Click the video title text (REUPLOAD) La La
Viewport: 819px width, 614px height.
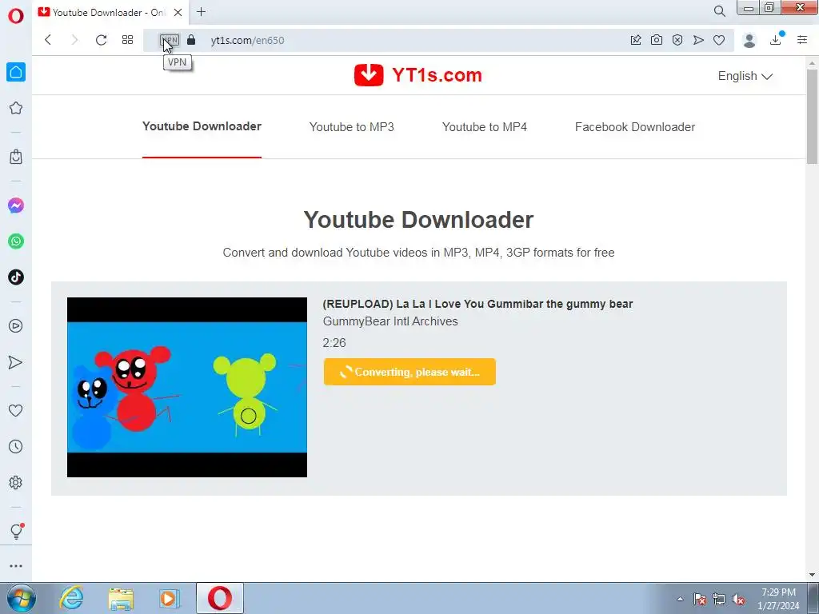477,304
